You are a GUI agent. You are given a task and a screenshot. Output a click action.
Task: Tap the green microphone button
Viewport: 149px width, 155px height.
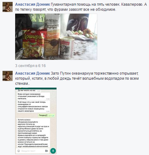click(53, 151)
